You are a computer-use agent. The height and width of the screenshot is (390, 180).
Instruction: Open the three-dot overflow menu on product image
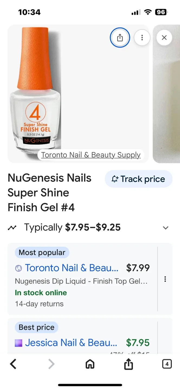142,38
